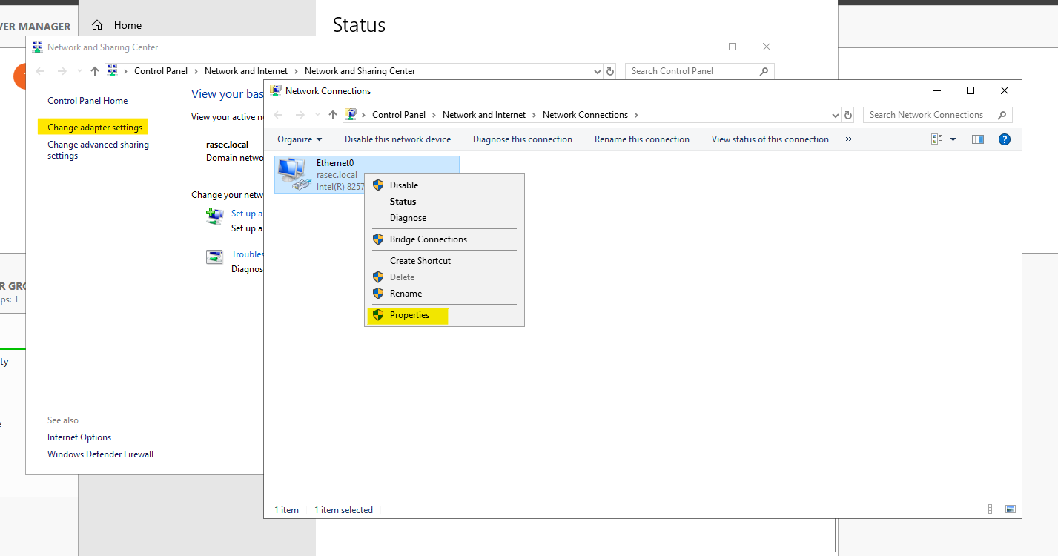Open recent locations dropdown in Network Connections

click(318, 116)
